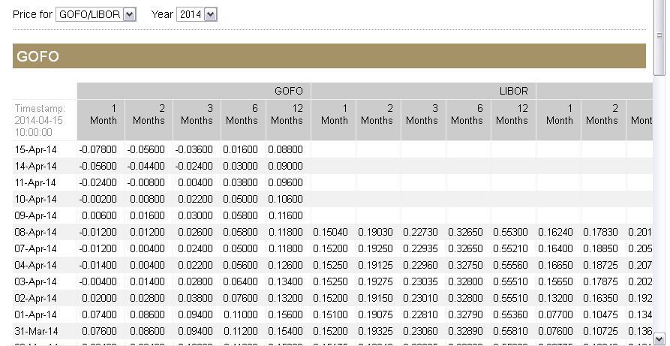
Task: Click the GOFO section title banner
Action: (329, 56)
